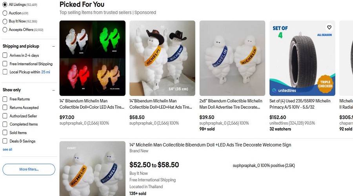The height and width of the screenshot is (196, 353).
Task: Select the Buy It Now radio option
Action: click(x=5, y=21)
